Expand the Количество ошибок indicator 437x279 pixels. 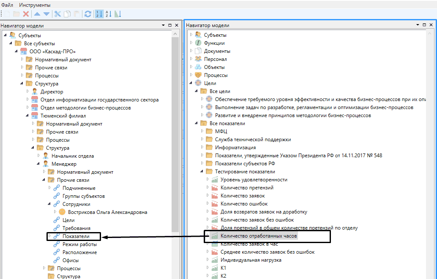[x=208, y=203]
